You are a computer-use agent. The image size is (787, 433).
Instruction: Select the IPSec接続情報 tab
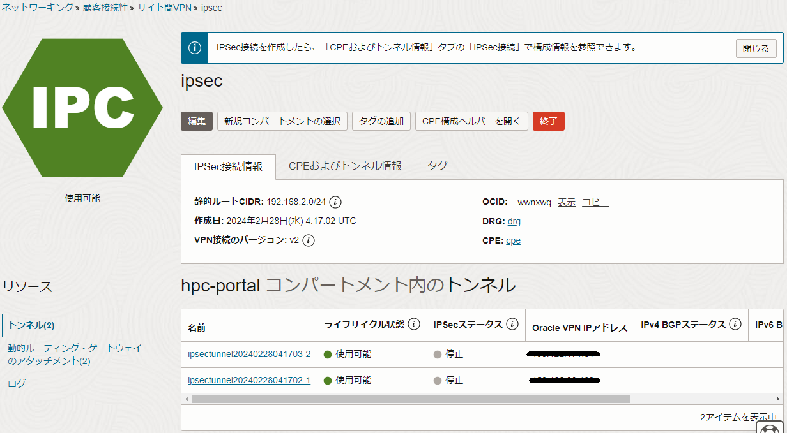[228, 166]
